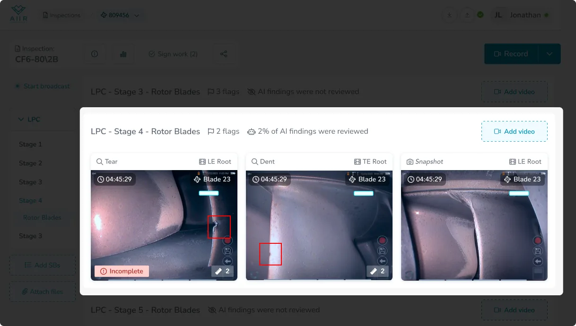Click the Dent finding type label
This screenshot has height=326, width=576.
pos(263,162)
